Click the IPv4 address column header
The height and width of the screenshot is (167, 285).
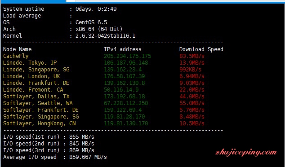coord(123,49)
